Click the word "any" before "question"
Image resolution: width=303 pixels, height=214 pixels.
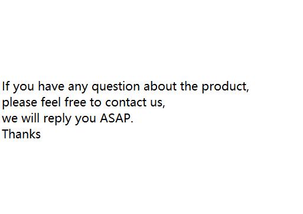click(x=78, y=88)
